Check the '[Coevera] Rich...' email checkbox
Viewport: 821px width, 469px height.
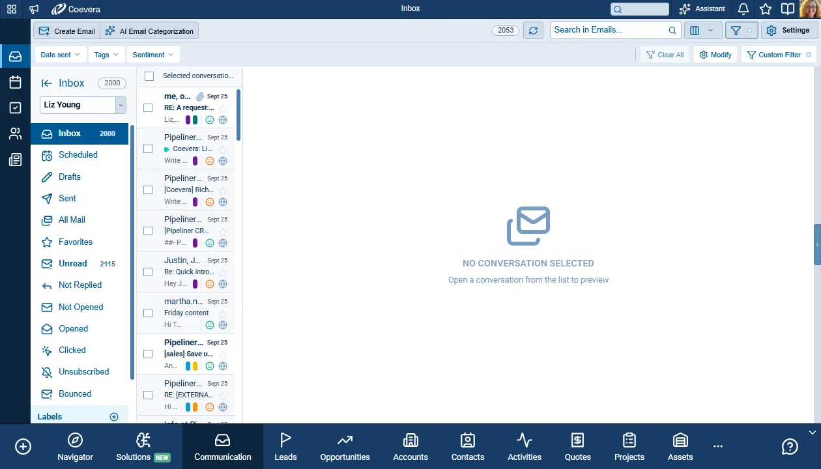tap(148, 190)
